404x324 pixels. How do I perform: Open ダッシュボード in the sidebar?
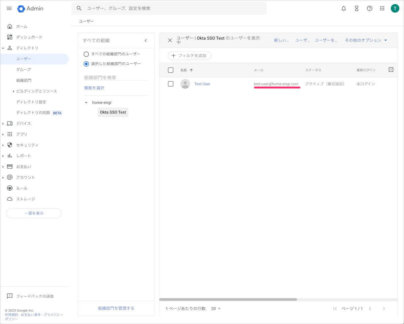tap(29, 37)
